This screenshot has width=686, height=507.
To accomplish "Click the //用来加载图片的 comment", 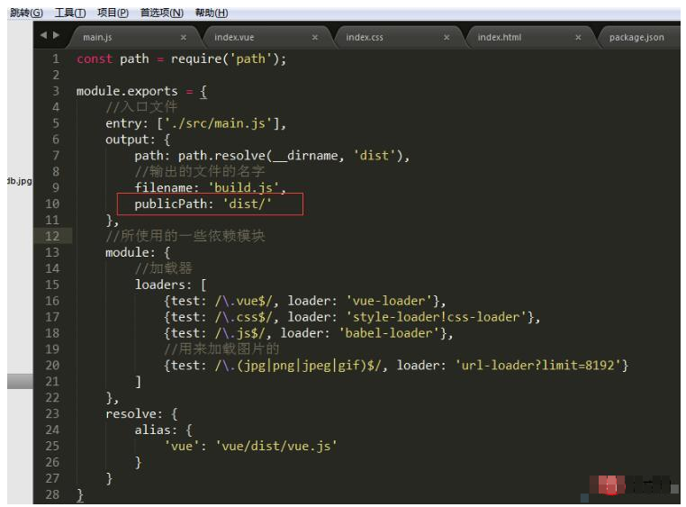I will point(221,349).
